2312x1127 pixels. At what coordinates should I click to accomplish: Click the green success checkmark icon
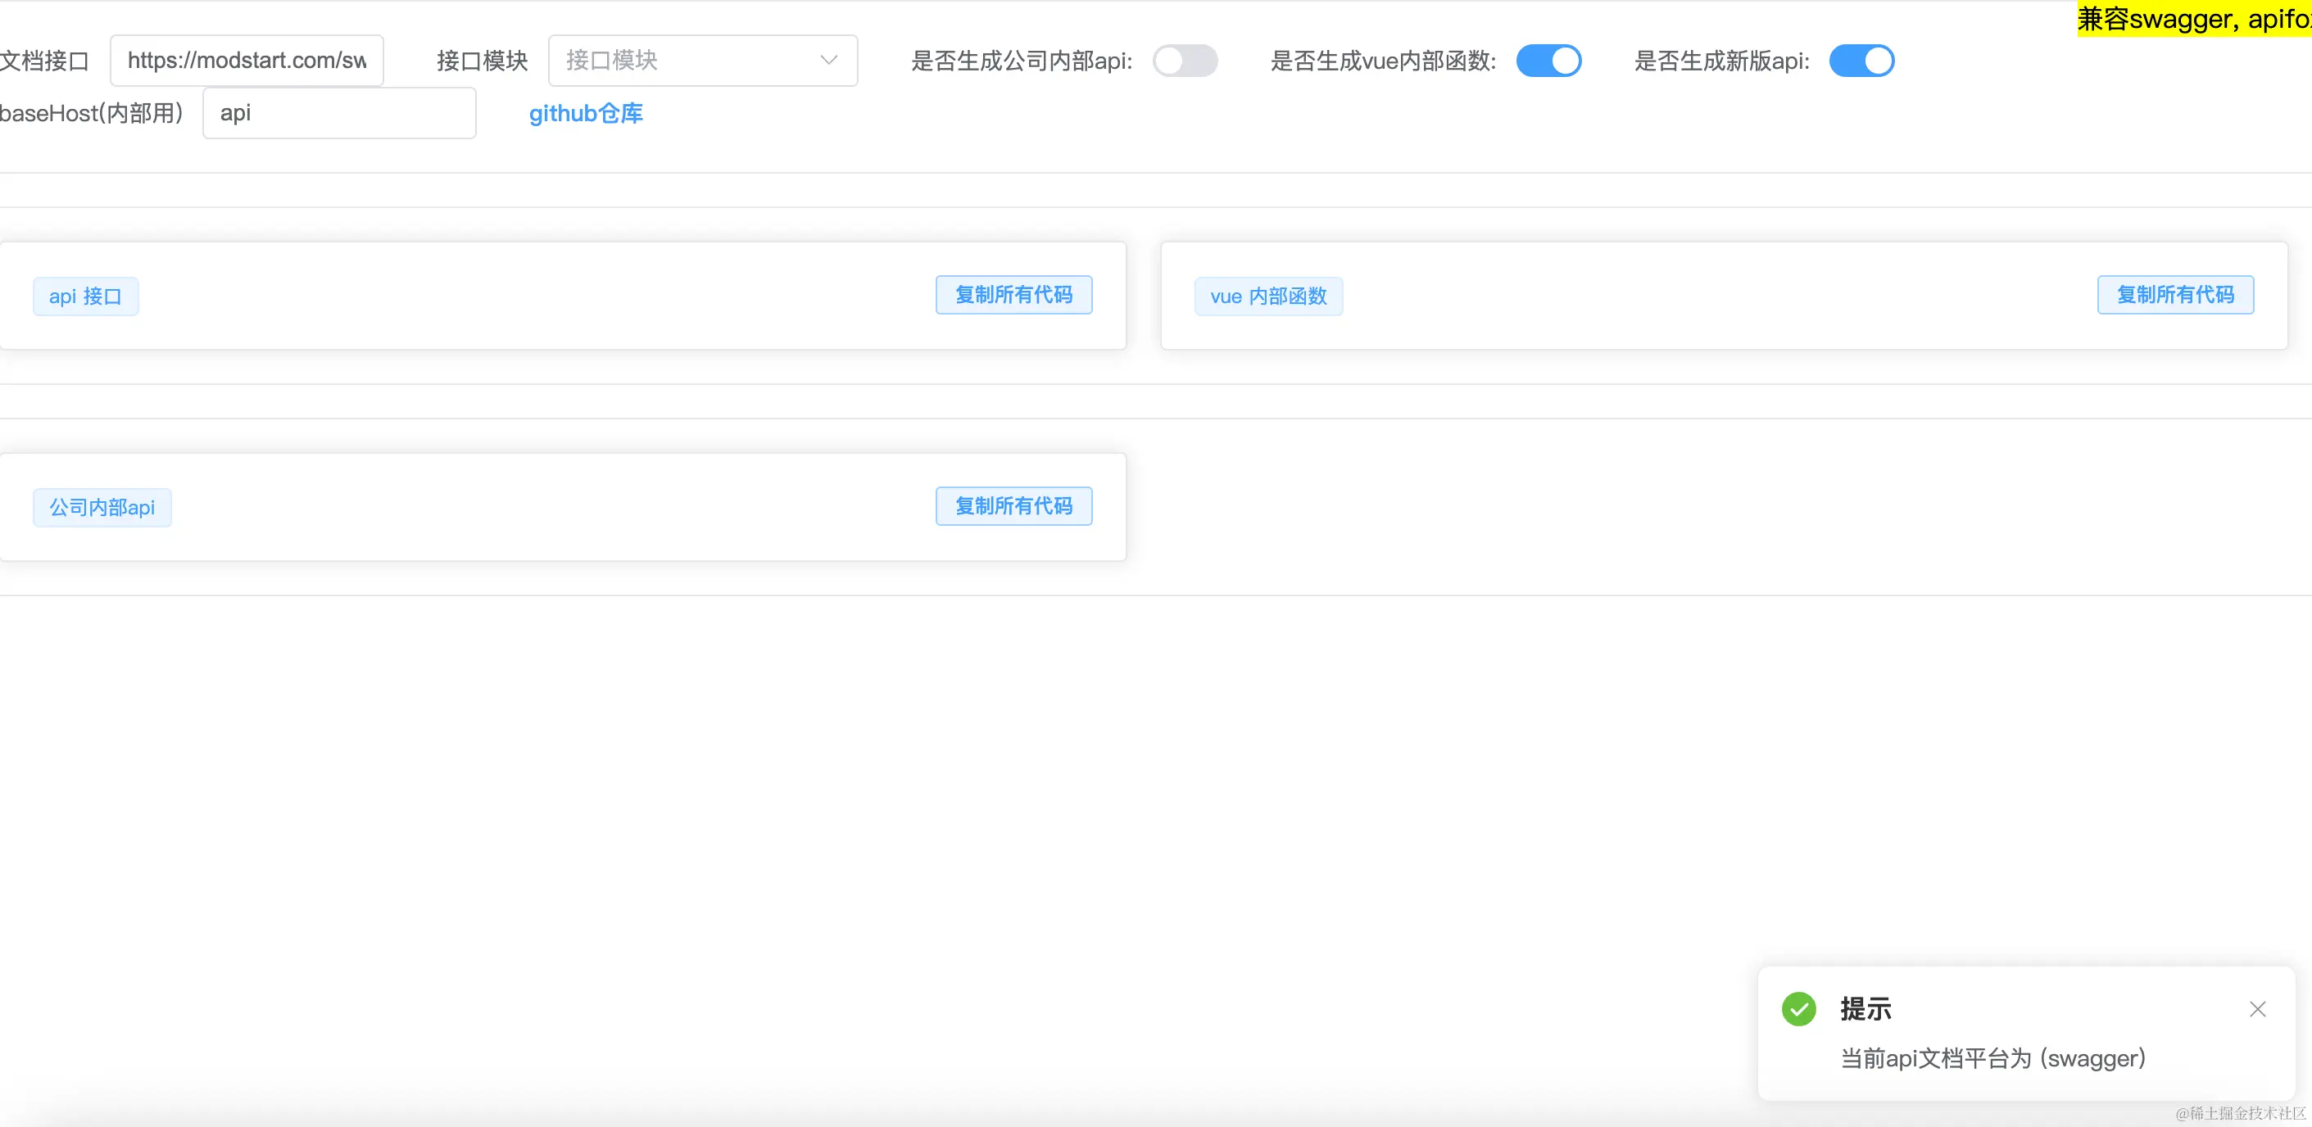(x=1798, y=1009)
